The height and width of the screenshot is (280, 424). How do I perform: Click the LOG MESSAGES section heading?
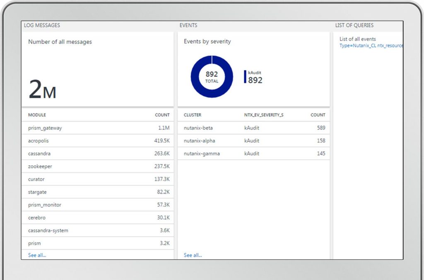click(42, 25)
